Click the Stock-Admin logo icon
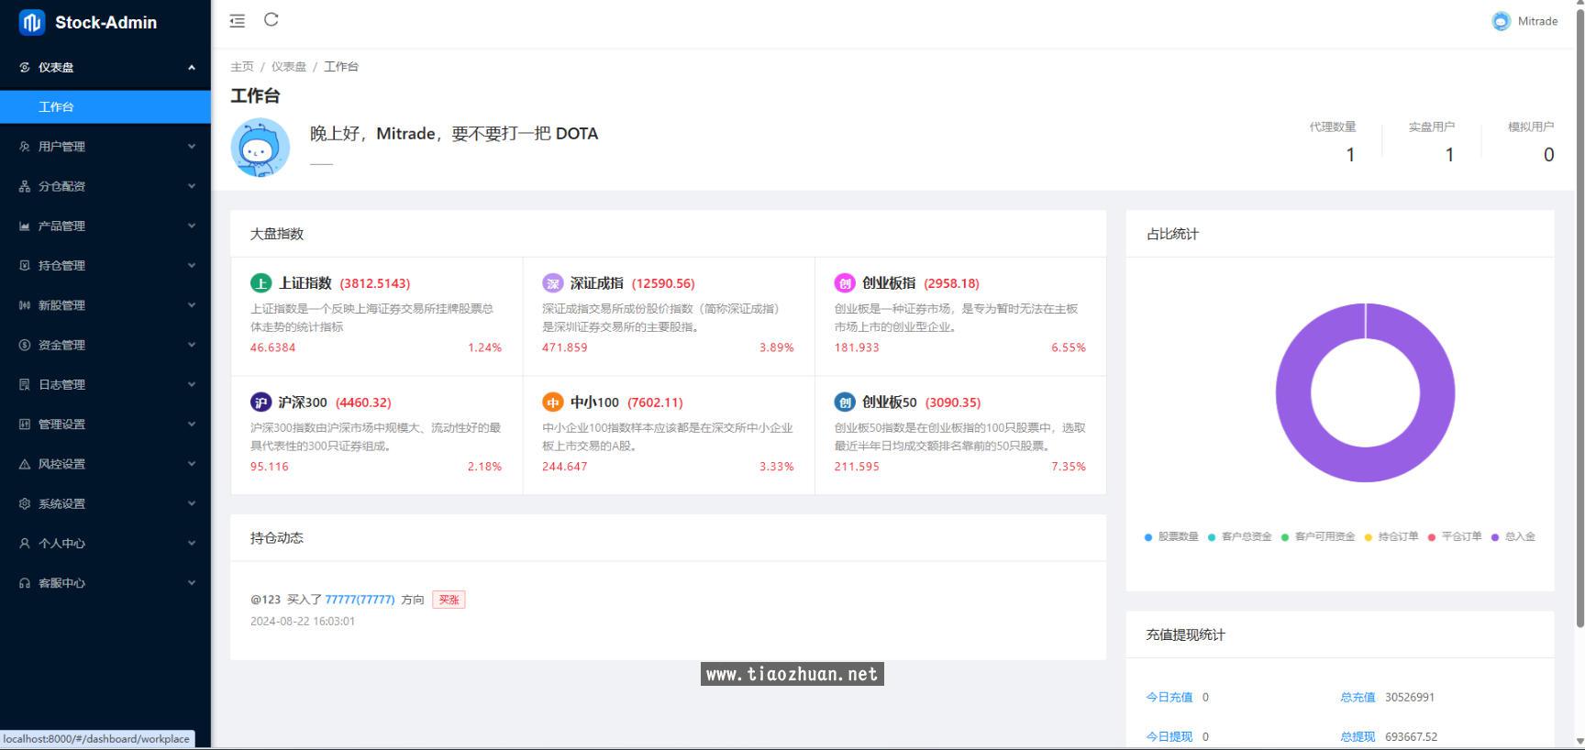 [x=32, y=23]
